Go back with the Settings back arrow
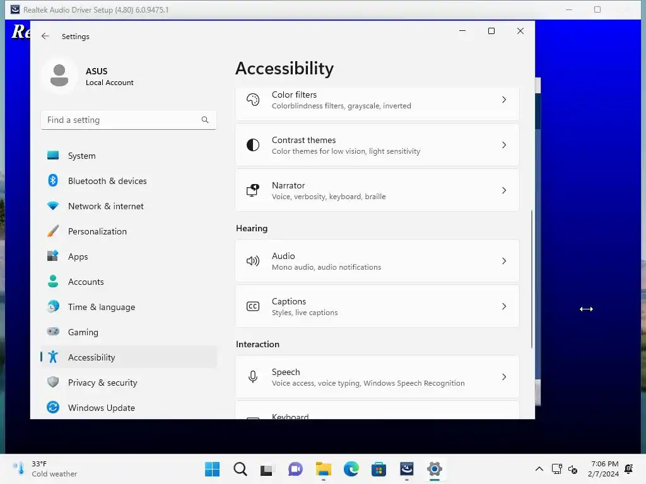The image size is (646, 484). tap(45, 36)
